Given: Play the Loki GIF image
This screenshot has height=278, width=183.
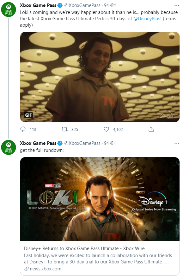Looking at the screenshot, I should point(100,77).
